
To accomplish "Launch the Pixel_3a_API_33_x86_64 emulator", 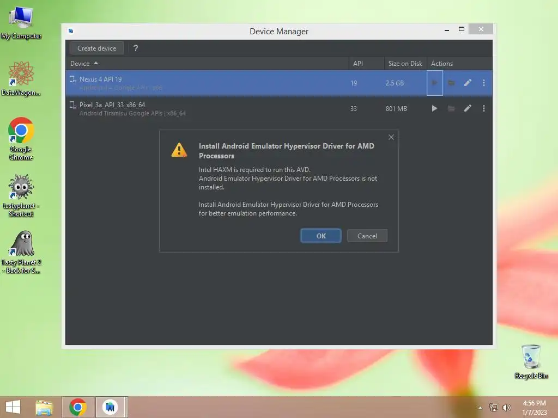I will tap(434, 108).
